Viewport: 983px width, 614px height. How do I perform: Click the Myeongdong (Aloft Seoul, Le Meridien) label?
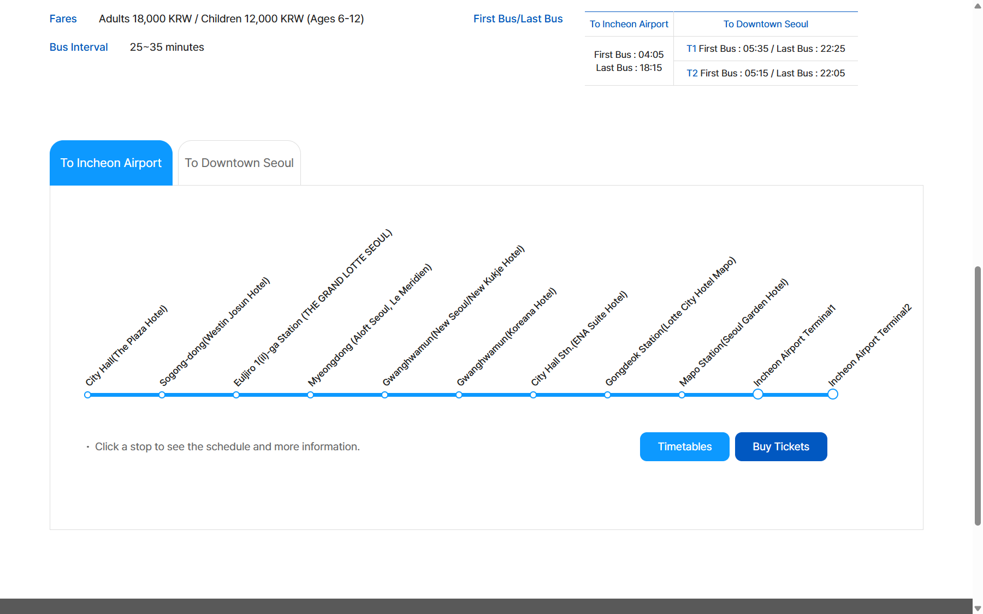click(370, 325)
